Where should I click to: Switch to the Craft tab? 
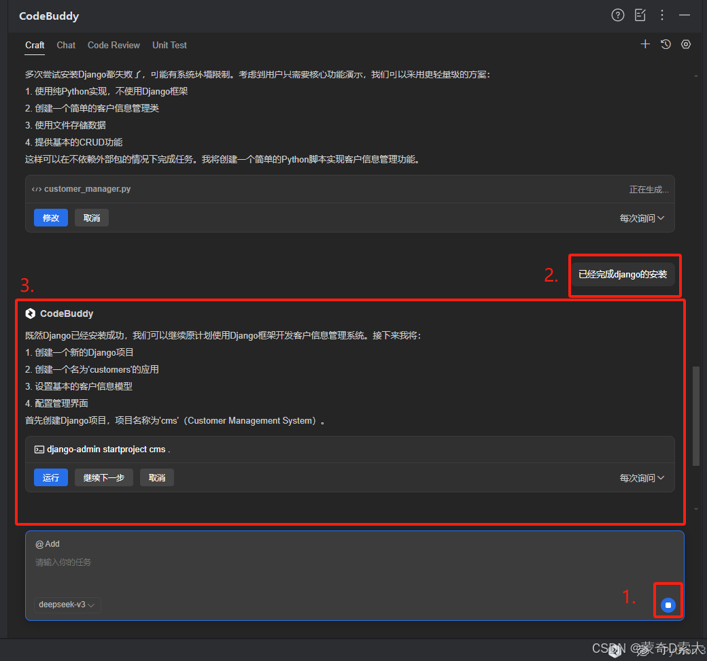(35, 45)
